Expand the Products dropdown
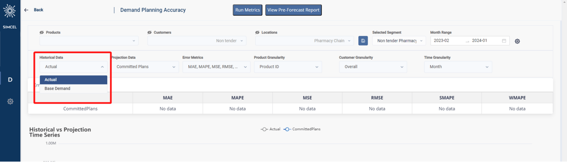567x162 pixels. tap(89, 41)
